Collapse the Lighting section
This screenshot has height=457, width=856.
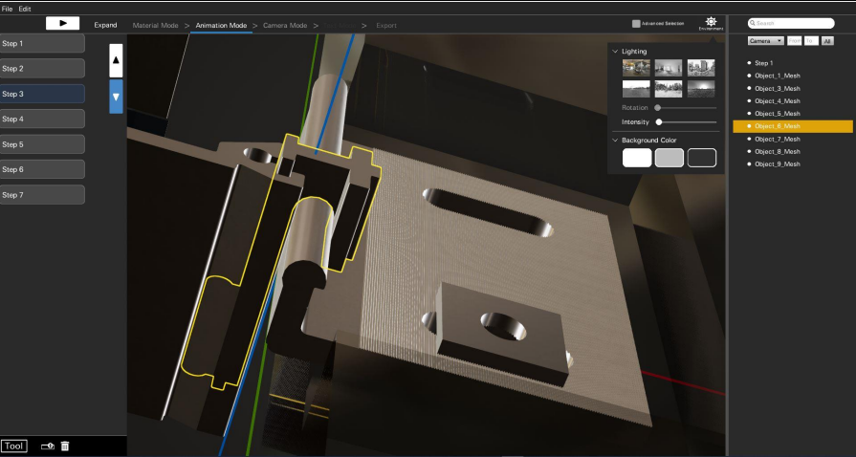pos(615,51)
